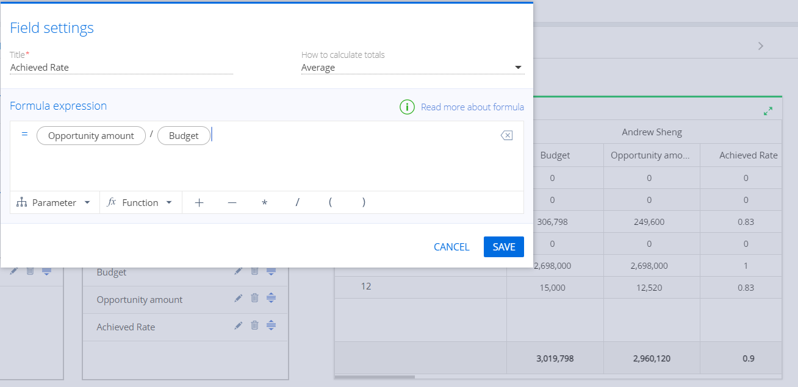Click the formula info icon
Image resolution: width=798 pixels, height=387 pixels.
pos(407,107)
